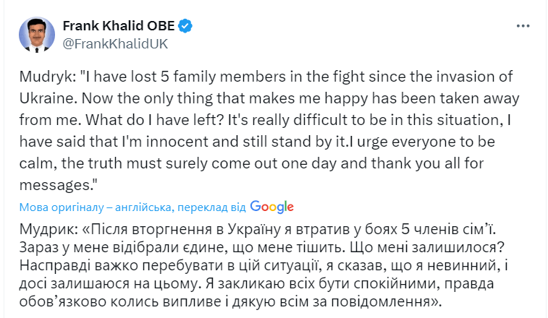
Task: Click "Ukraine." at the second line start
Action: pos(49,98)
